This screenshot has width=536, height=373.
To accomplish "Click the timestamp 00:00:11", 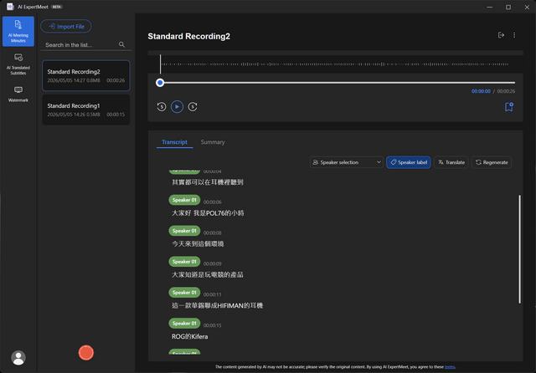I will [x=212, y=294].
